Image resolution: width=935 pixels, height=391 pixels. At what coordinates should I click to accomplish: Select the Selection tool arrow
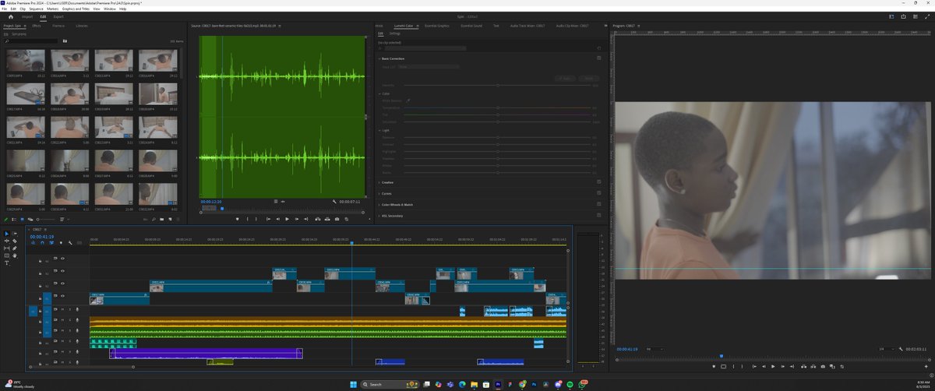[x=6, y=234]
